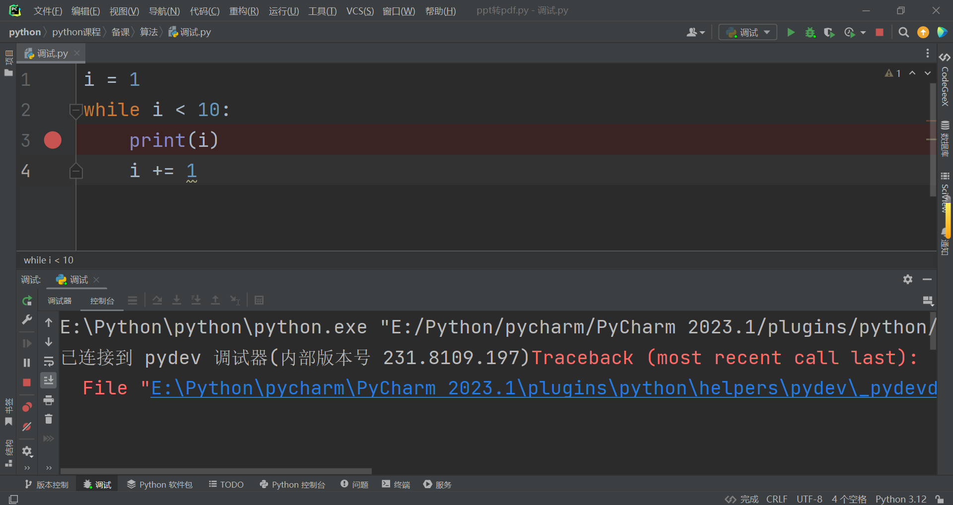This screenshot has height=505, width=953.
Task: Toggle the breakpoint on line 3
Action: coord(53,140)
